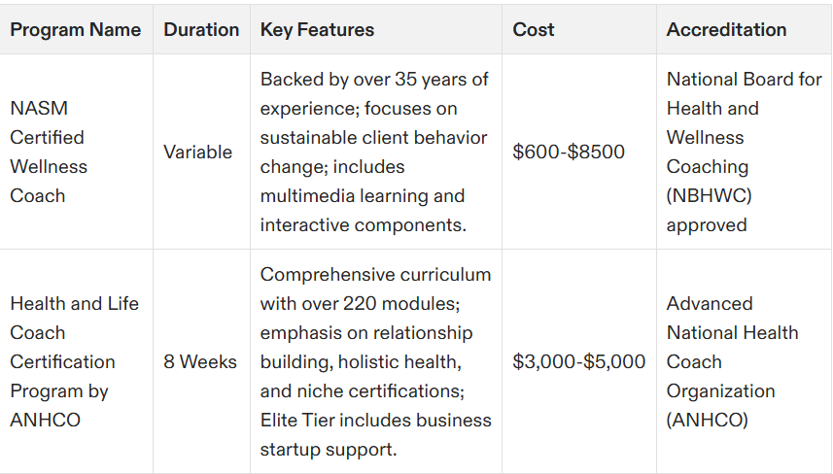833x474 pixels.
Task: Click the Advanced National Health Coach Organization cell
Action: click(744, 361)
